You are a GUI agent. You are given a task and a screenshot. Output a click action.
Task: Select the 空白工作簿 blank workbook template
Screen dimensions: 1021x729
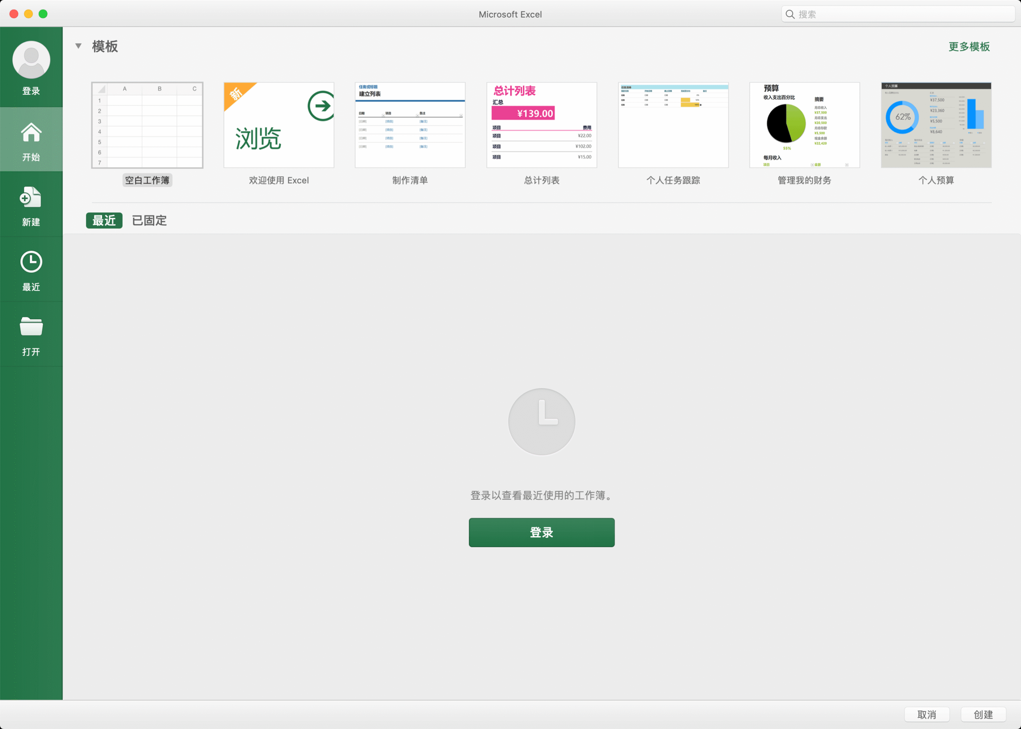pos(147,125)
